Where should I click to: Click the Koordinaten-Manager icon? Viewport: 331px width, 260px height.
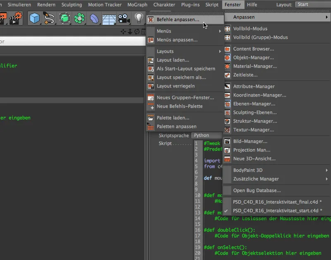pyautogui.click(x=227, y=95)
